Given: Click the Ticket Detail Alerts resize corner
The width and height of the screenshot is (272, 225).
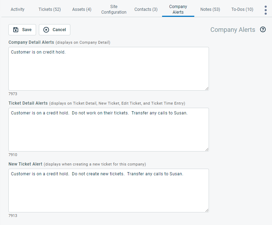Looking at the screenshot, I should [x=207, y=149].
